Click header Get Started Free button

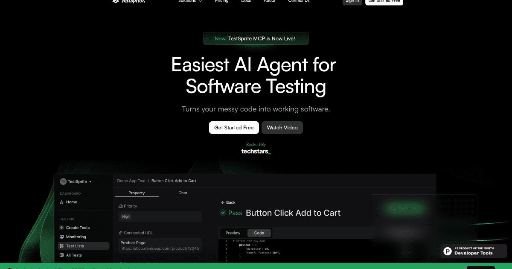point(384,2)
